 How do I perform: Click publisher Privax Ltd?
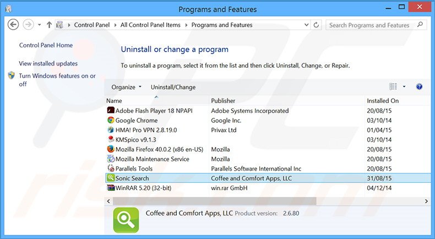tap(224, 130)
